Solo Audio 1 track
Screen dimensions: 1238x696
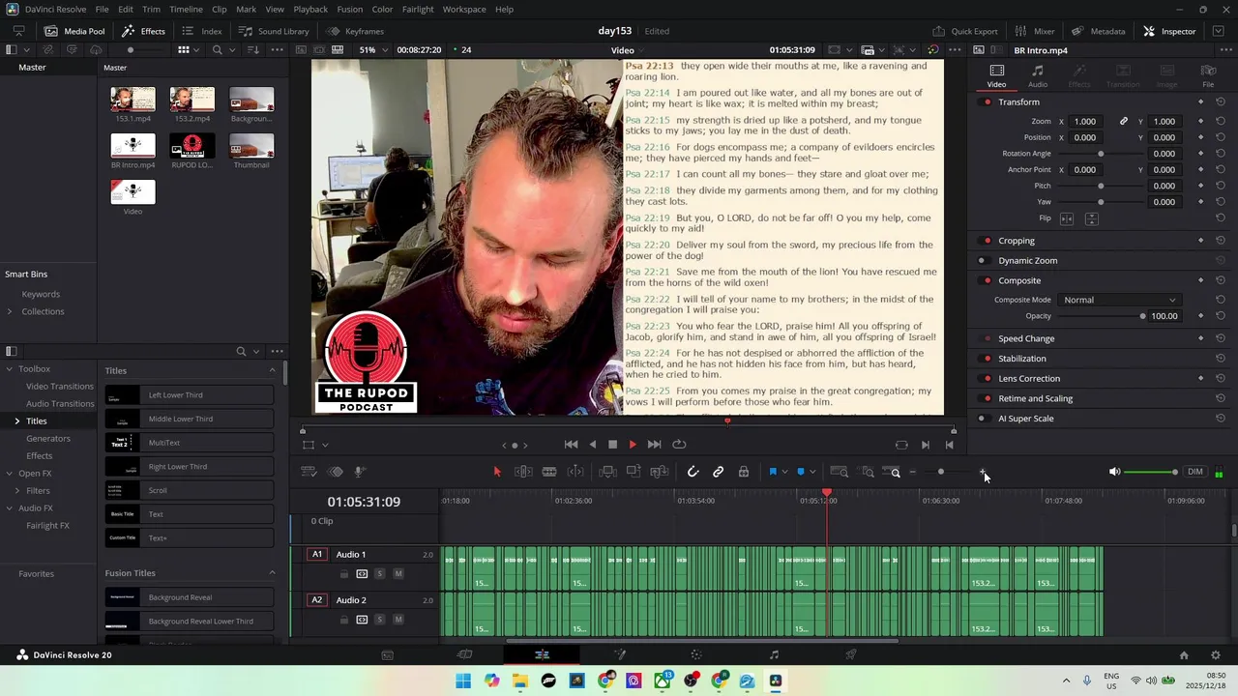click(379, 574)
